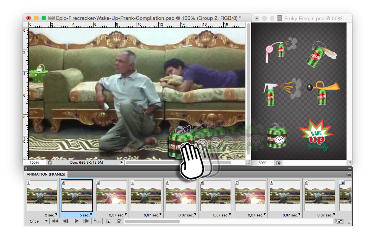This screenshot has width=382, height=242.
Task: Open the looping options Once dropdown
Action: click(38, 221)
